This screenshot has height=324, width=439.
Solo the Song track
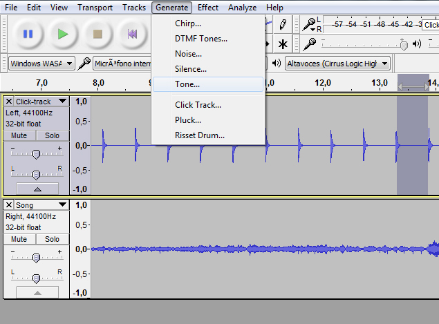click(53, 239)
